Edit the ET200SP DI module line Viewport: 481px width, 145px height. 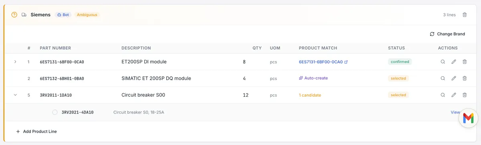click(454, 62)
